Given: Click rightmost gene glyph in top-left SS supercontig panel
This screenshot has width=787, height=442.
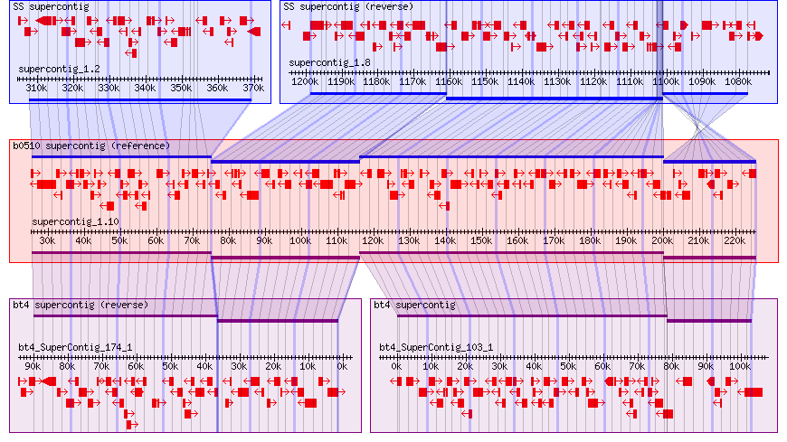Looking at the screenshot, I should [254, 31].
